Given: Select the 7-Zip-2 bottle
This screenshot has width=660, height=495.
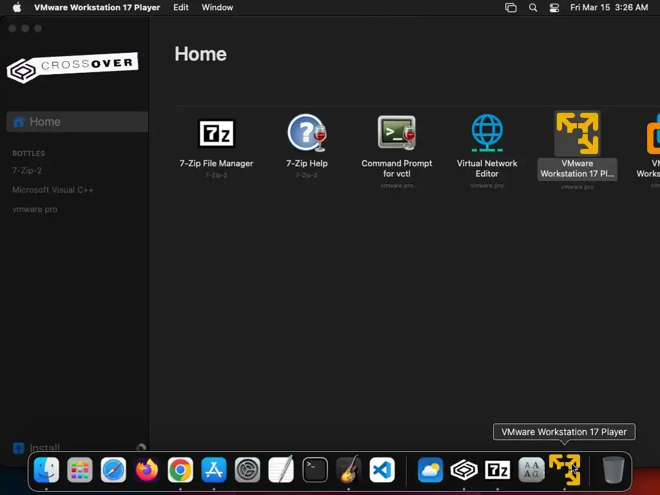Looking at the screenshot, I should tap(27, 170).
